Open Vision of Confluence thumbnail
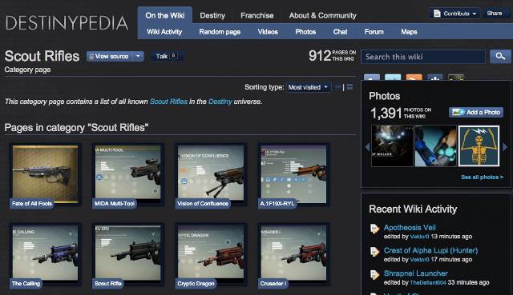The height and width of the screenshot is (295, 513). [x=211, y=174]
